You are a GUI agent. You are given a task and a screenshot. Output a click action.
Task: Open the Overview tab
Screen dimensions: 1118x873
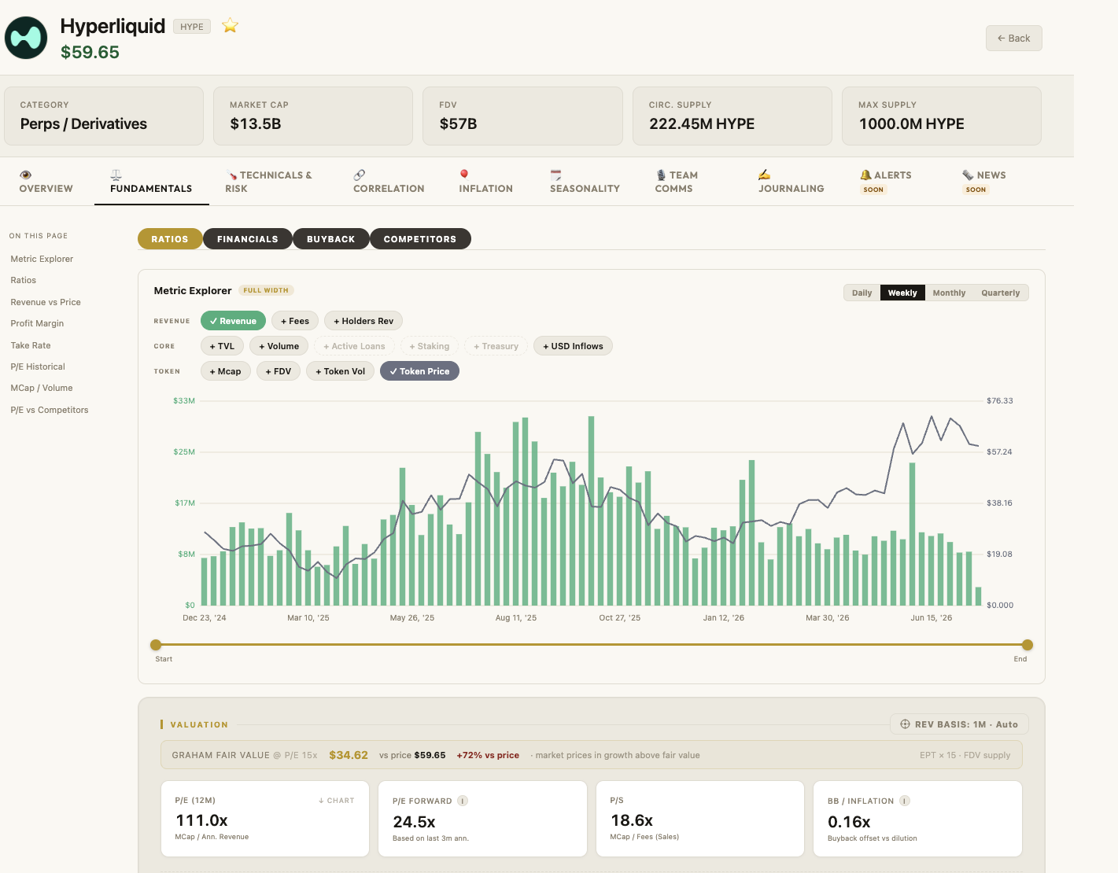tap(46, 182)
